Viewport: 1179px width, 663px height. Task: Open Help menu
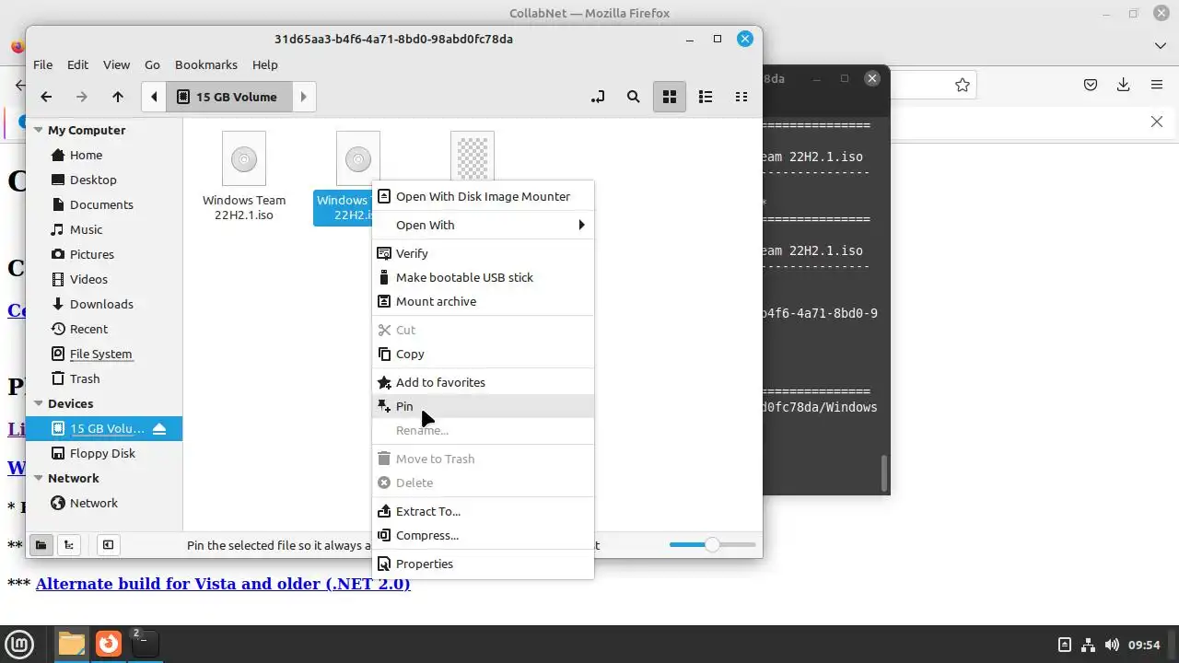tap(265, 64)
